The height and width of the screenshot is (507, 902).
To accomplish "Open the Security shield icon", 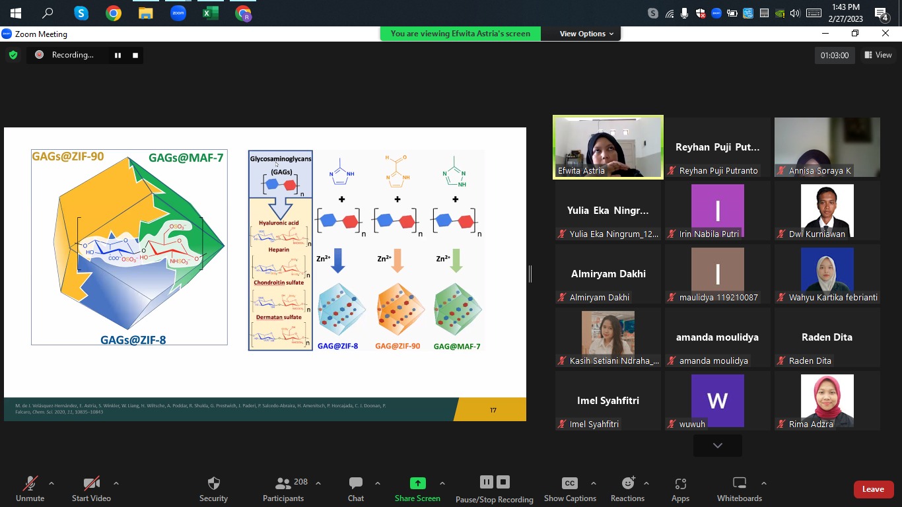I will pyautogui.click(x=213, y=484).
